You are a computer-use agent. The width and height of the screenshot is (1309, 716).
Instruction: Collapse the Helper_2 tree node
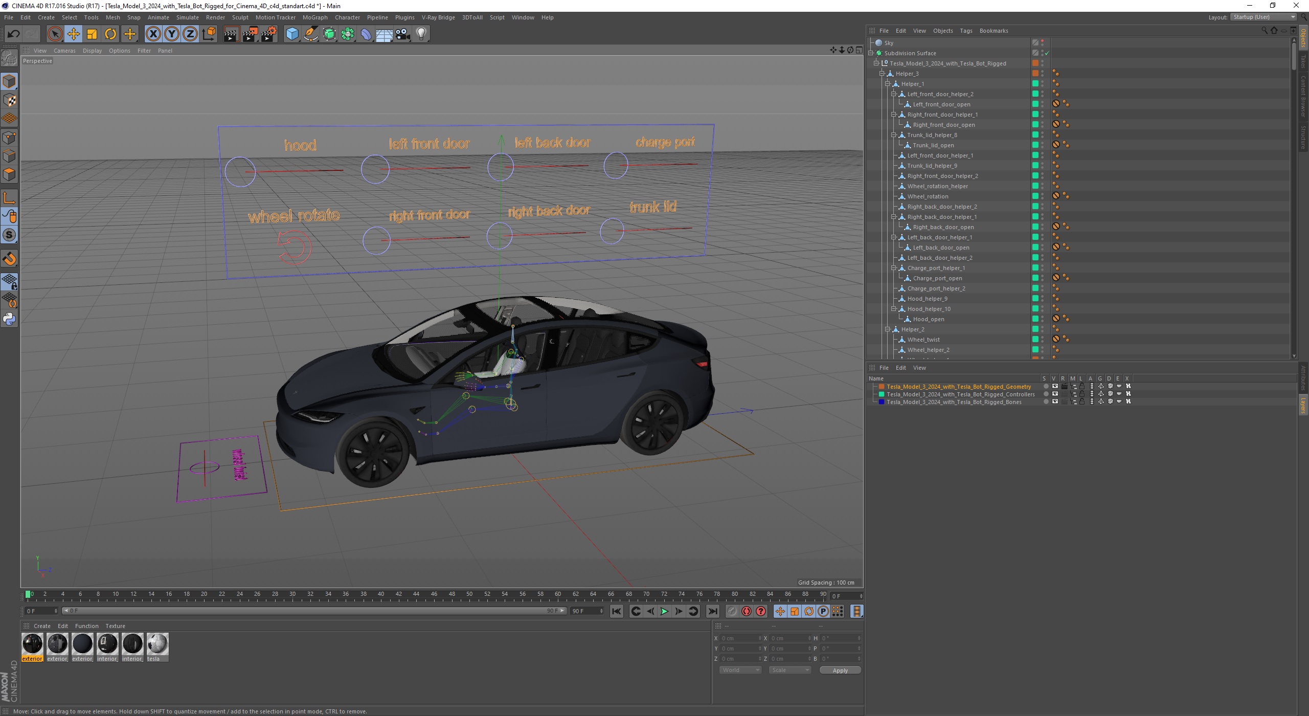point(888,329)
